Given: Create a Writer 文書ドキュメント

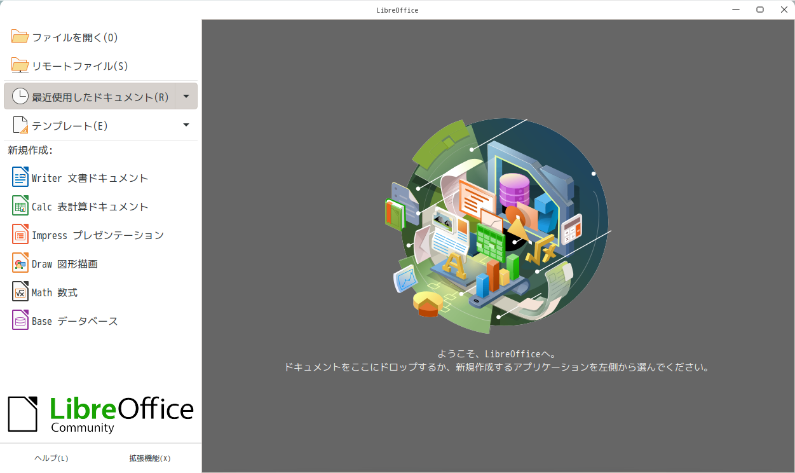Looking at the screenshot, I should pyautogui.click(x=101, y=178).
